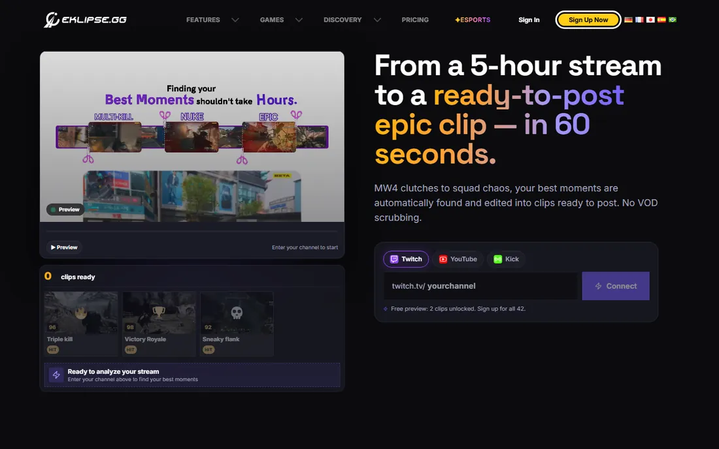Screen dimensions: 719x449
Task: Click the EPIC label in the preview video
Action: (269, 117)
